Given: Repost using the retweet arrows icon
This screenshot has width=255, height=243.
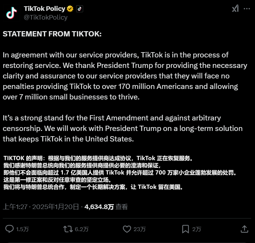Looking at the screenshot, I should point(67,229).
